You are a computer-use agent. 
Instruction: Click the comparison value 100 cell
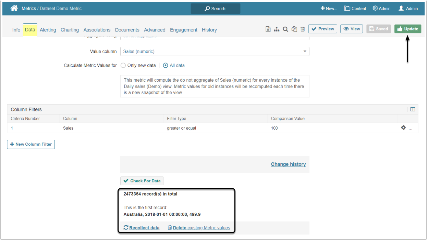pyautogui.click(x=274, y=128)
